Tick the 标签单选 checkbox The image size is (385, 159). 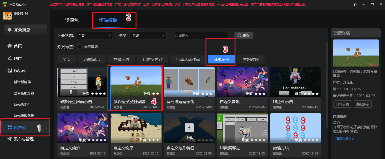point(79,47)
